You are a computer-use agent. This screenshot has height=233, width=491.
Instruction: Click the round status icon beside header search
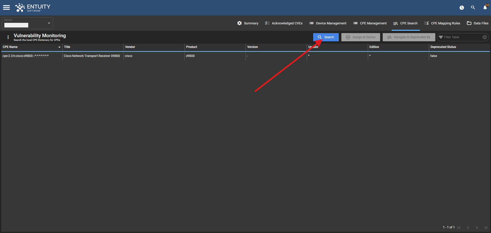pyautogui.click(x=461, y=8)
